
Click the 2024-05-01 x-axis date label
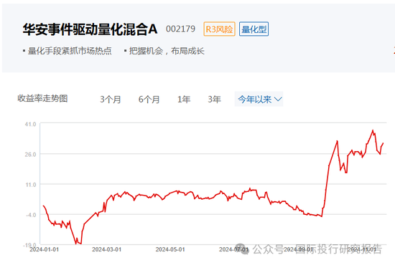pyautogui.click(x=170, y=249)
